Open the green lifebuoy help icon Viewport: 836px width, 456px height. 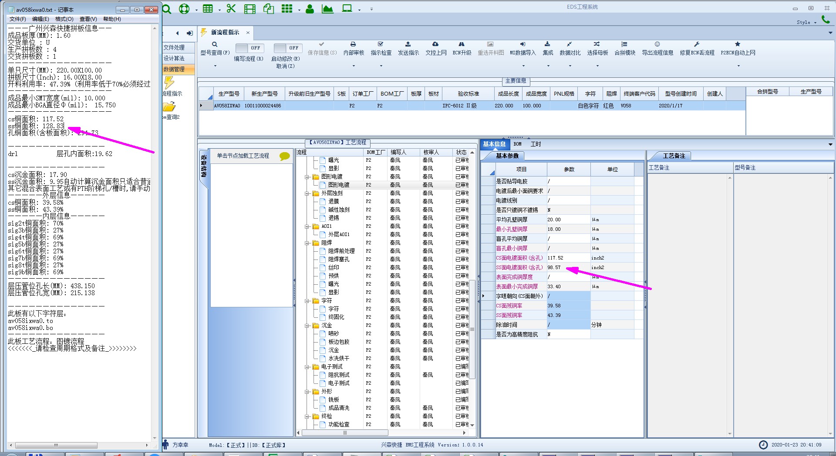[x=185, y=9]
